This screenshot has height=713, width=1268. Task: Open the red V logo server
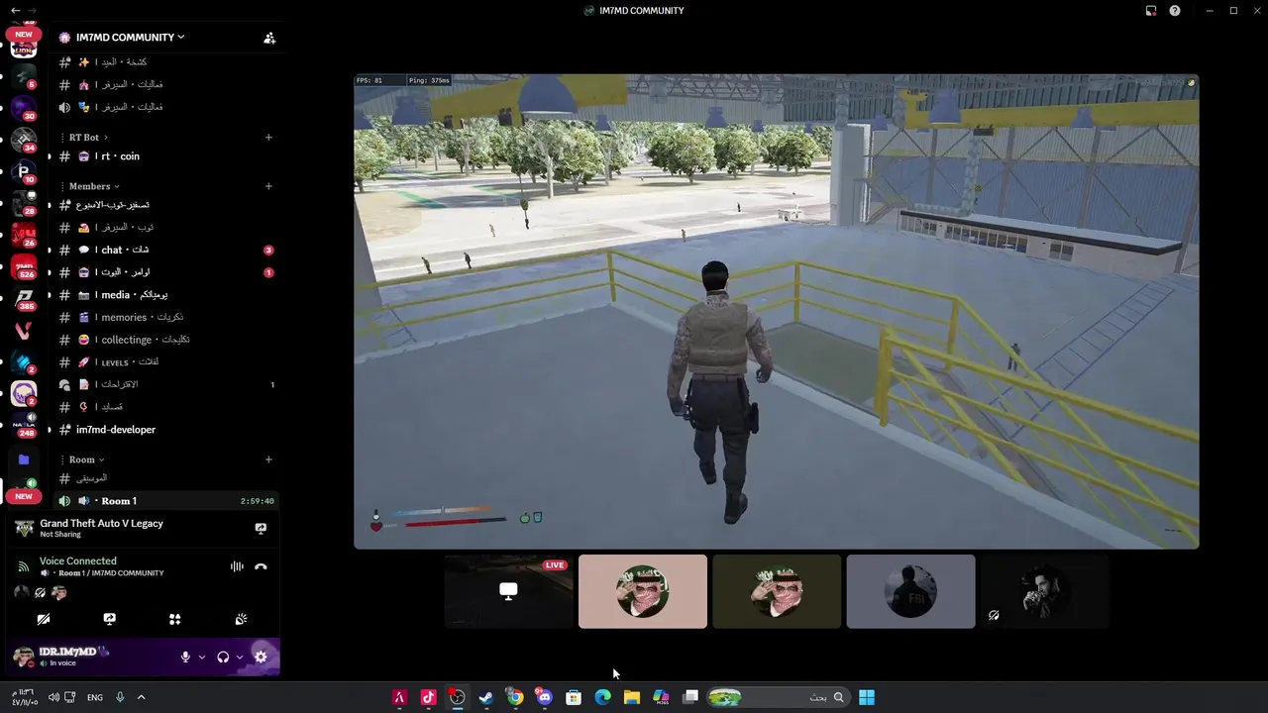[24, 330]
